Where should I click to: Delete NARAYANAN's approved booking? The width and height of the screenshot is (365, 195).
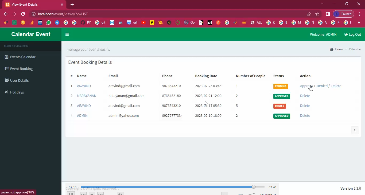click(x=305, y=96)
